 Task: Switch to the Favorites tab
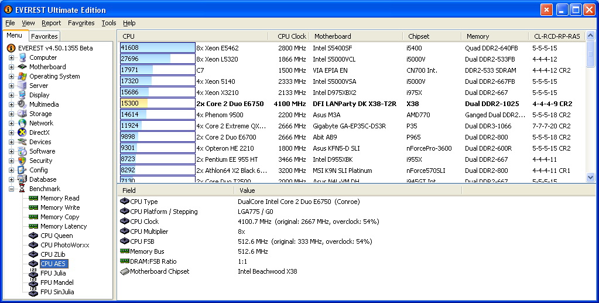(45, 36)
